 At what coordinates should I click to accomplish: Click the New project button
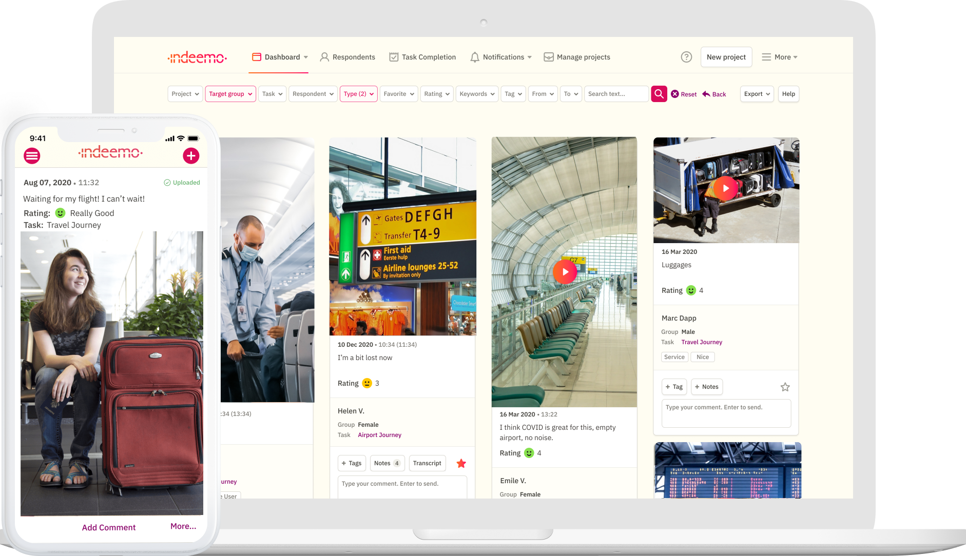coord(726,57)
